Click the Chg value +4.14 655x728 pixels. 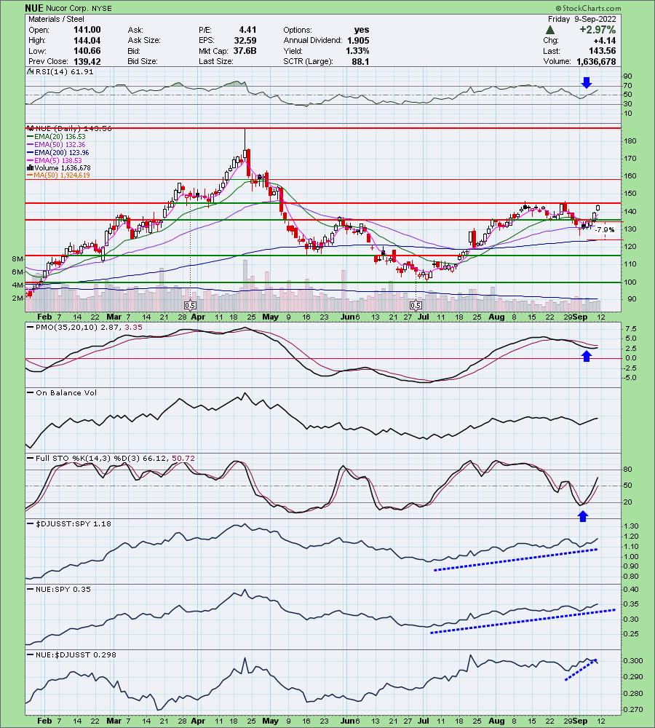tap(604, 40)
